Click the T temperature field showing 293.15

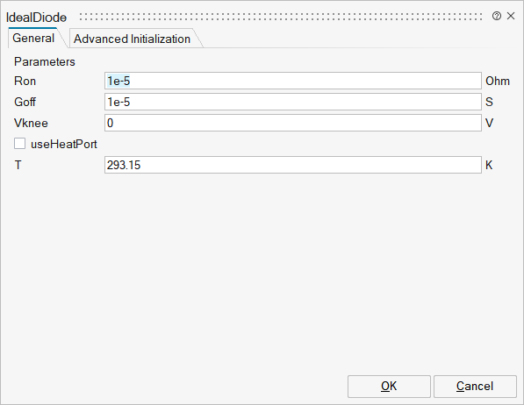tap(293, 165)
